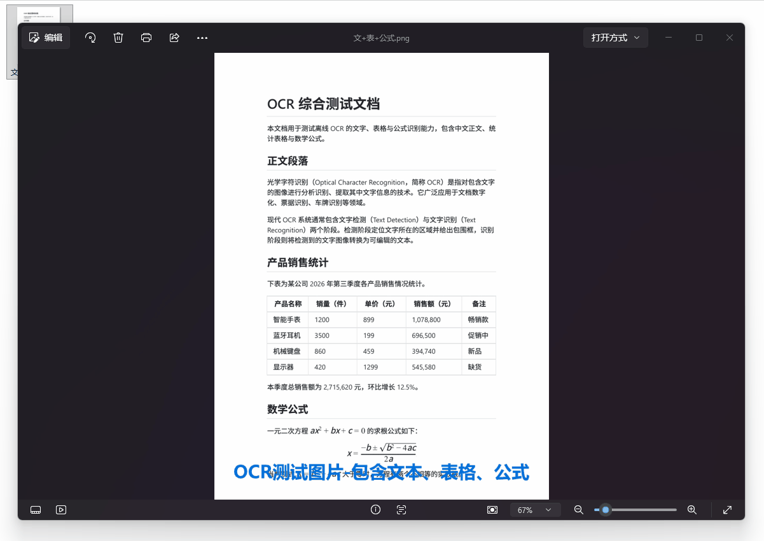Zoom out with the minus magnifier icon

pos(579,510)
